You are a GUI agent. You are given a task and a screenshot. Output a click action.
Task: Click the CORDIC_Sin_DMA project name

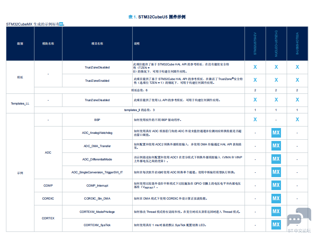point(97,199)
